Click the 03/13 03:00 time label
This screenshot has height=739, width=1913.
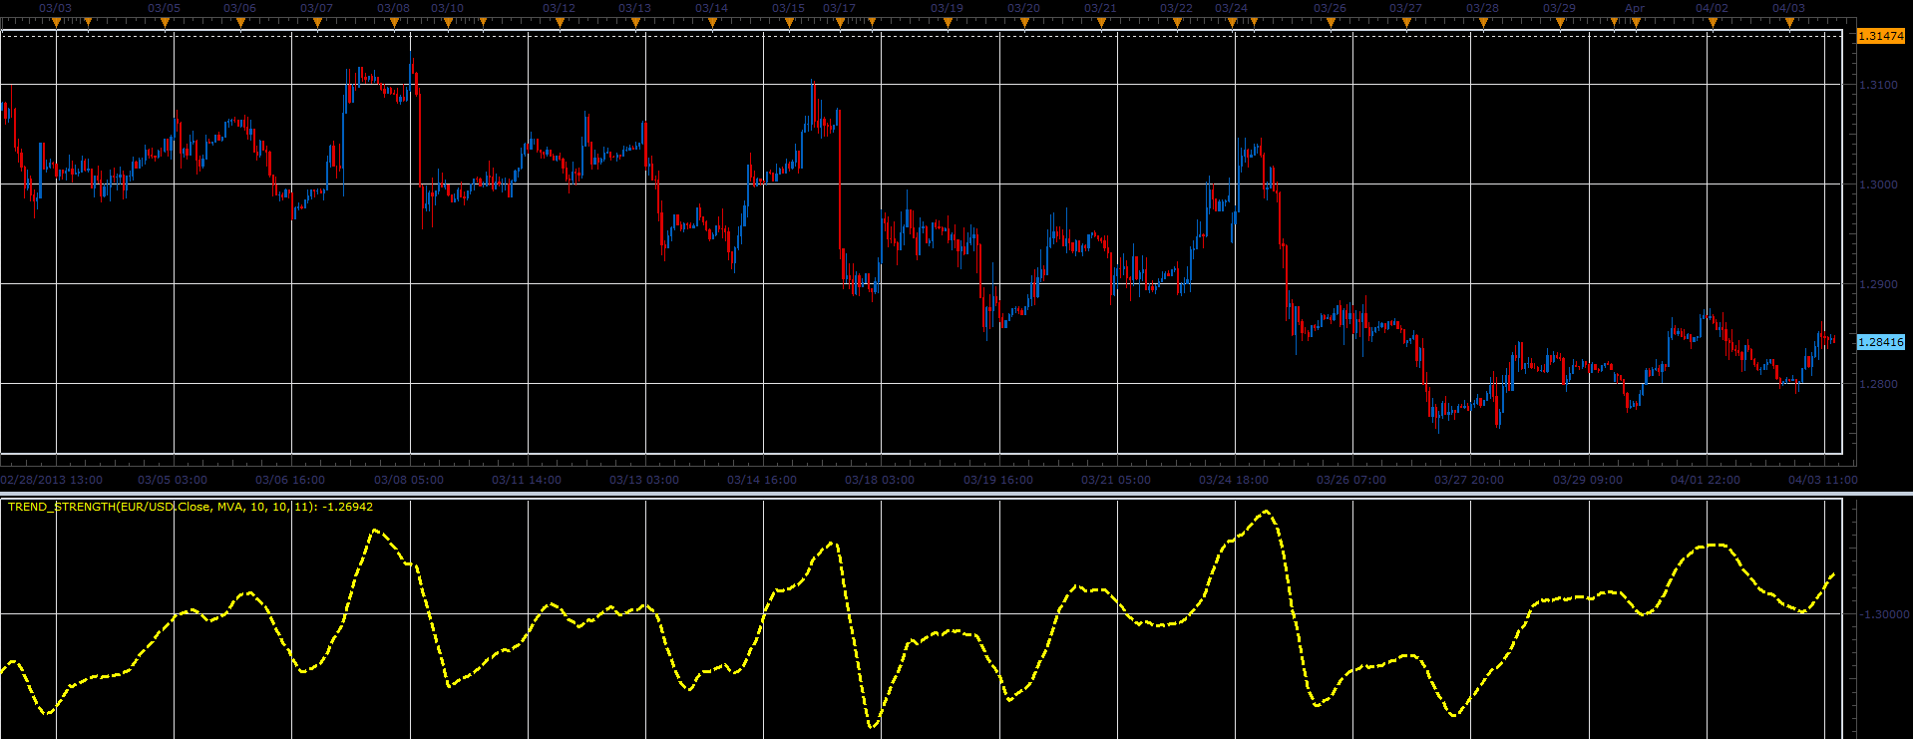pos(644,480)
